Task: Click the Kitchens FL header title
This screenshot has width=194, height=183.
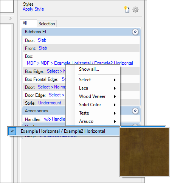Action: (x=36, y=32)
